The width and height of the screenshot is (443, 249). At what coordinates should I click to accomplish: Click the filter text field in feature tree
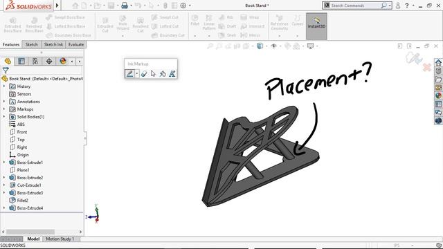pos(46,70)
